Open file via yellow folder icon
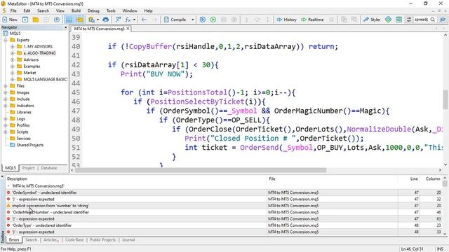The image size is (449, 252). click(36, 20)
